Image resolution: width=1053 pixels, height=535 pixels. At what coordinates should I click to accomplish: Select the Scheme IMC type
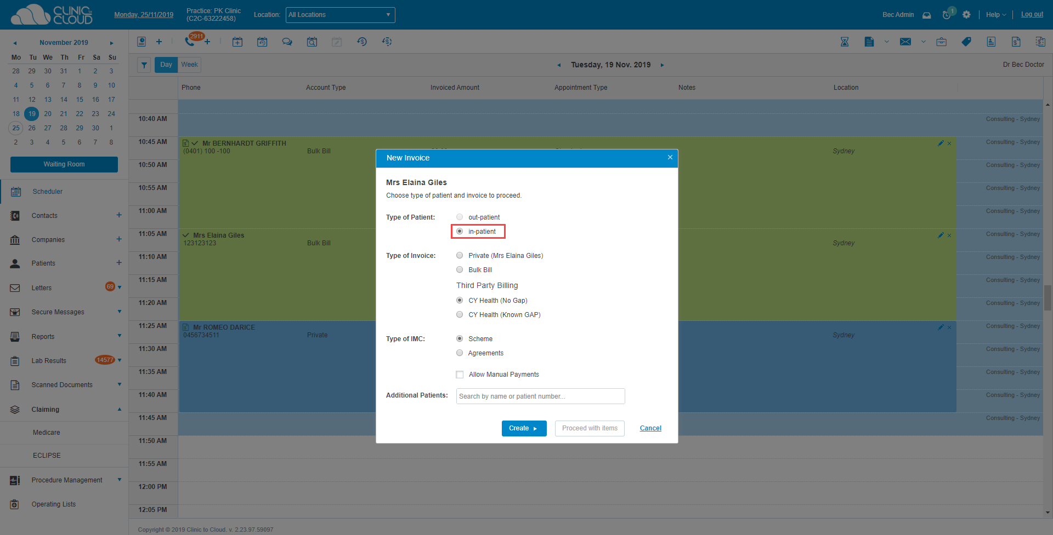pos(460,338)
